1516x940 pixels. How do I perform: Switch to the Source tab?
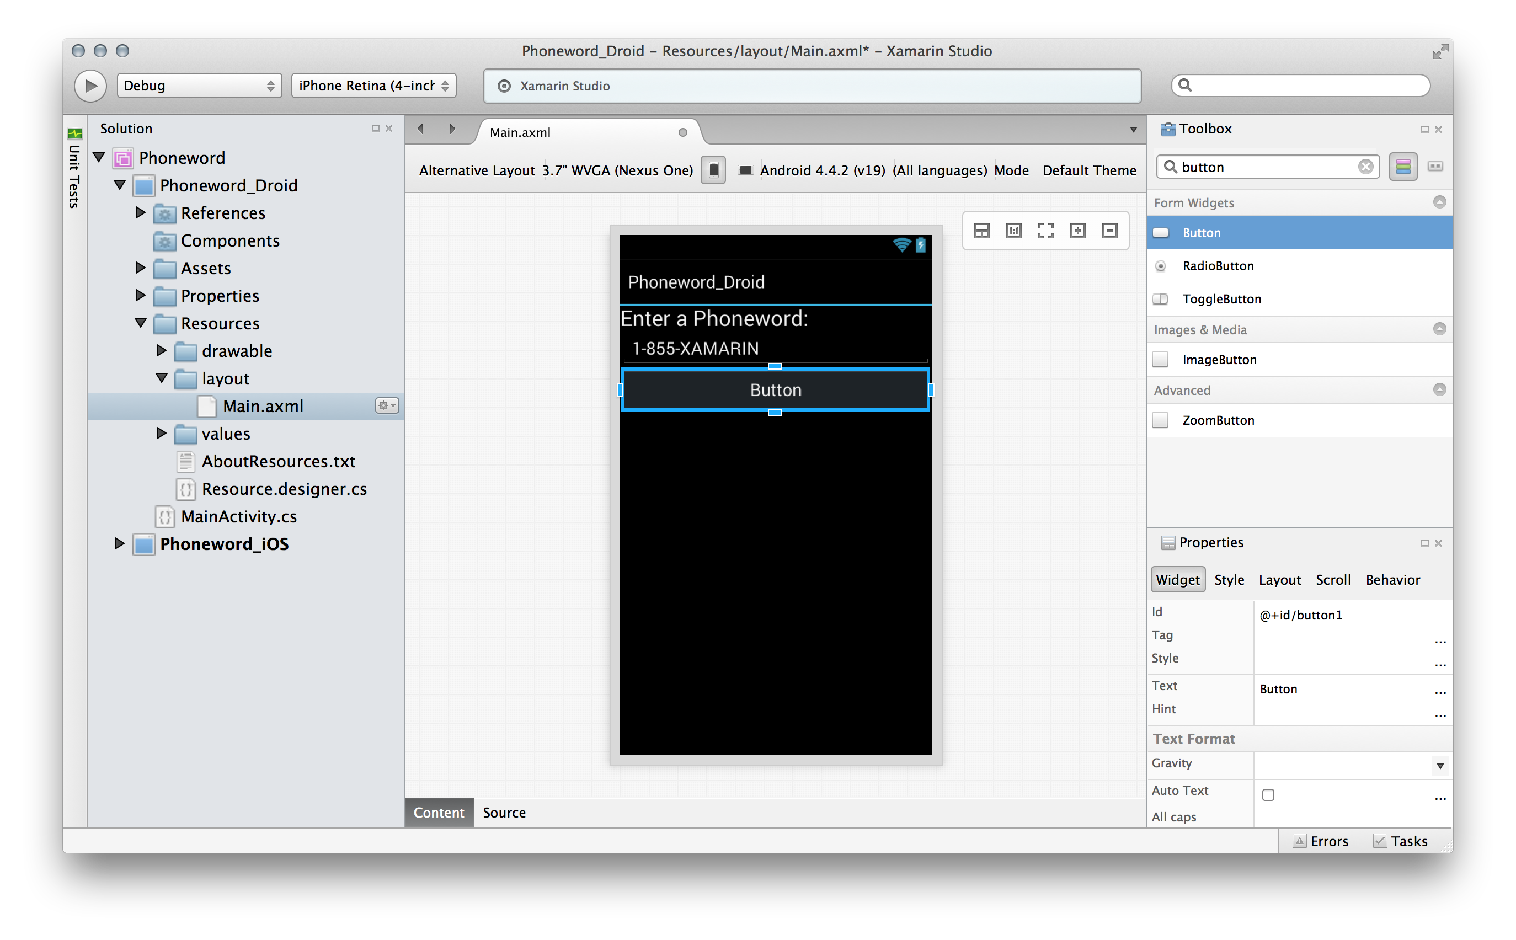click(504, 813)
